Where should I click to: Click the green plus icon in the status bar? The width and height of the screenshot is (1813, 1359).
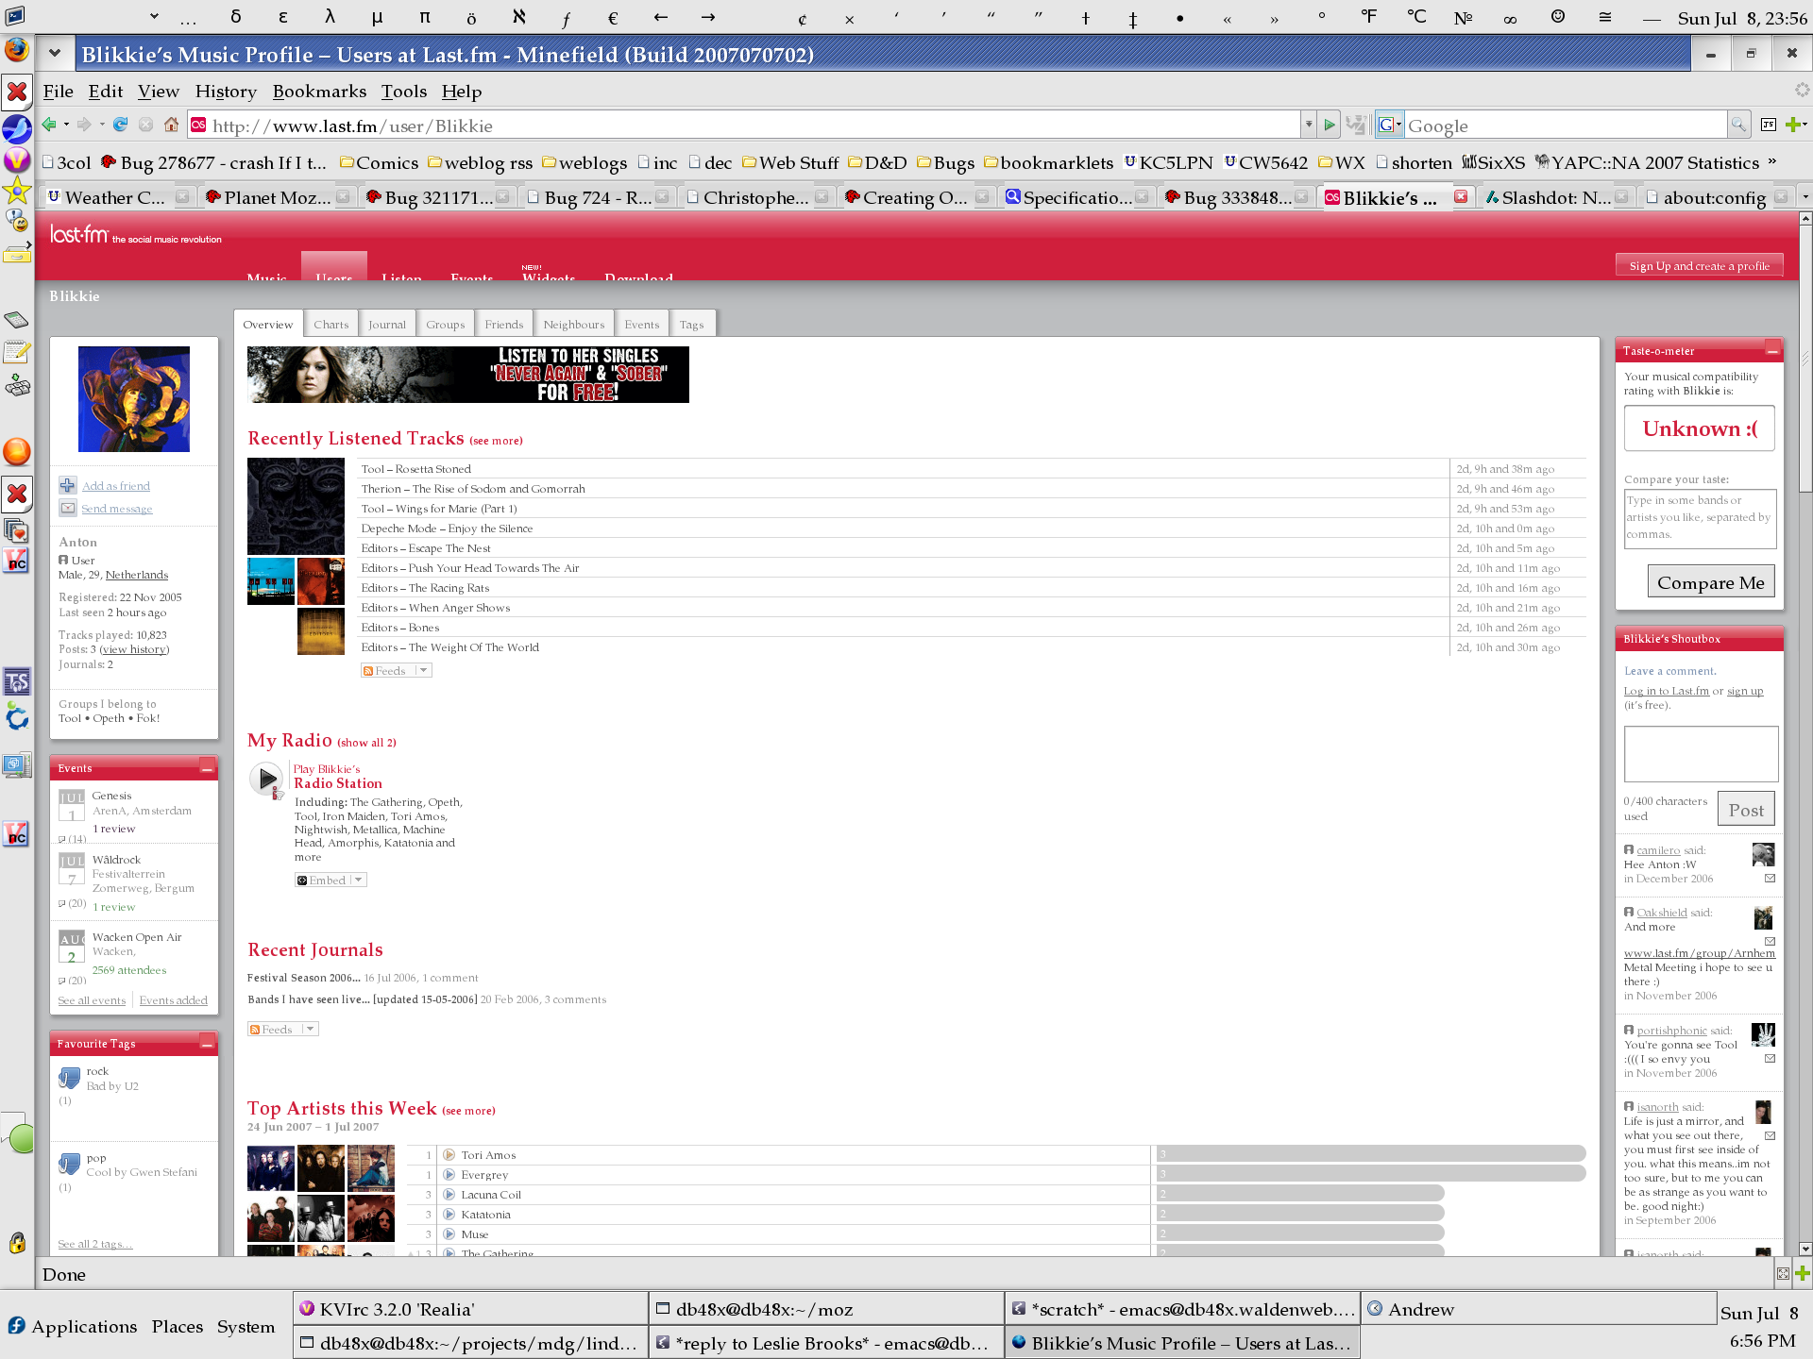click(x=1803, y=1274)
